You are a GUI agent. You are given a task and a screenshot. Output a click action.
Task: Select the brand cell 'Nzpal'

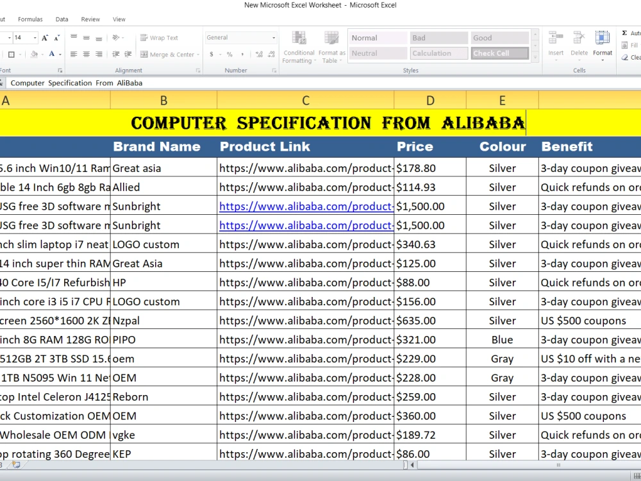pos(163,321)
